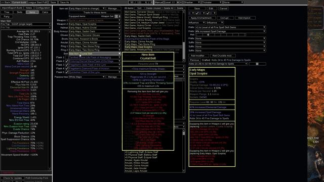Cancel the item edit

coord(223,9)
